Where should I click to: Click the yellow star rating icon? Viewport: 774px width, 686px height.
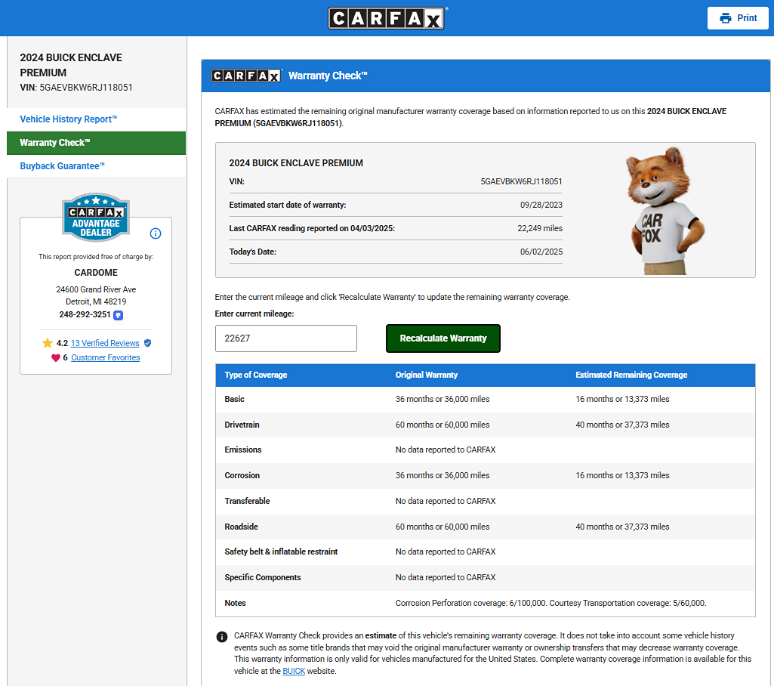tap(48, 343)
